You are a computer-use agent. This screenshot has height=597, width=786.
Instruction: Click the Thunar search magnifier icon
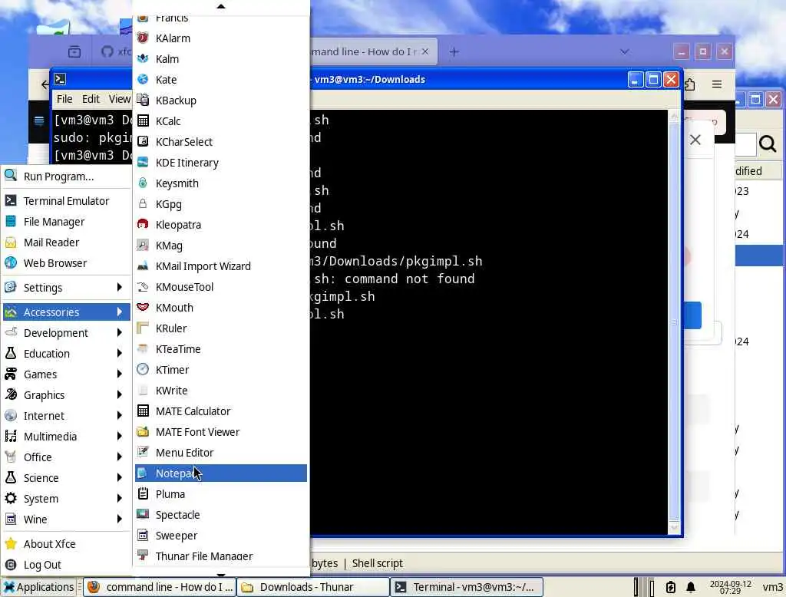coord(768,143)
